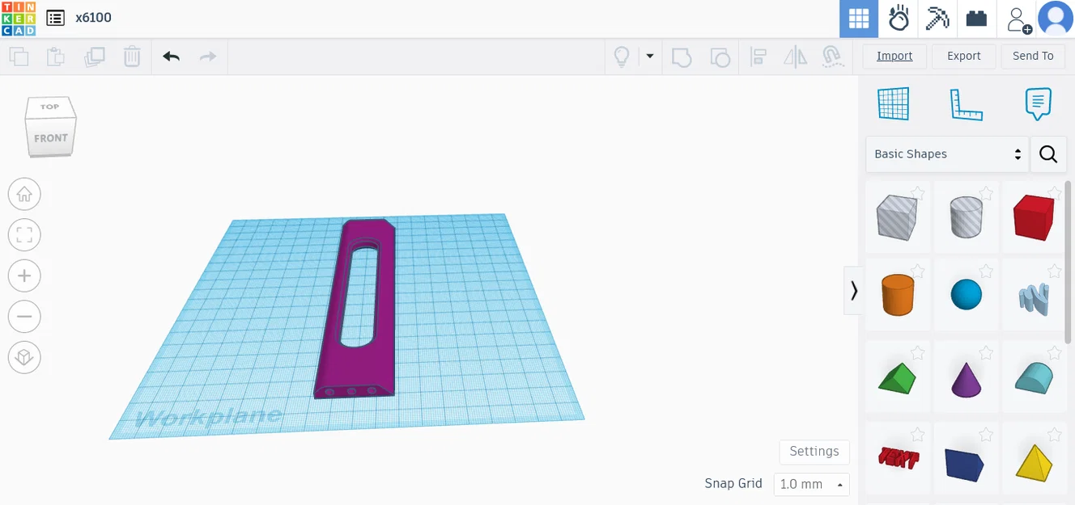
Task: Favorite the blue Sphere star
Action: tap(986, 271)
